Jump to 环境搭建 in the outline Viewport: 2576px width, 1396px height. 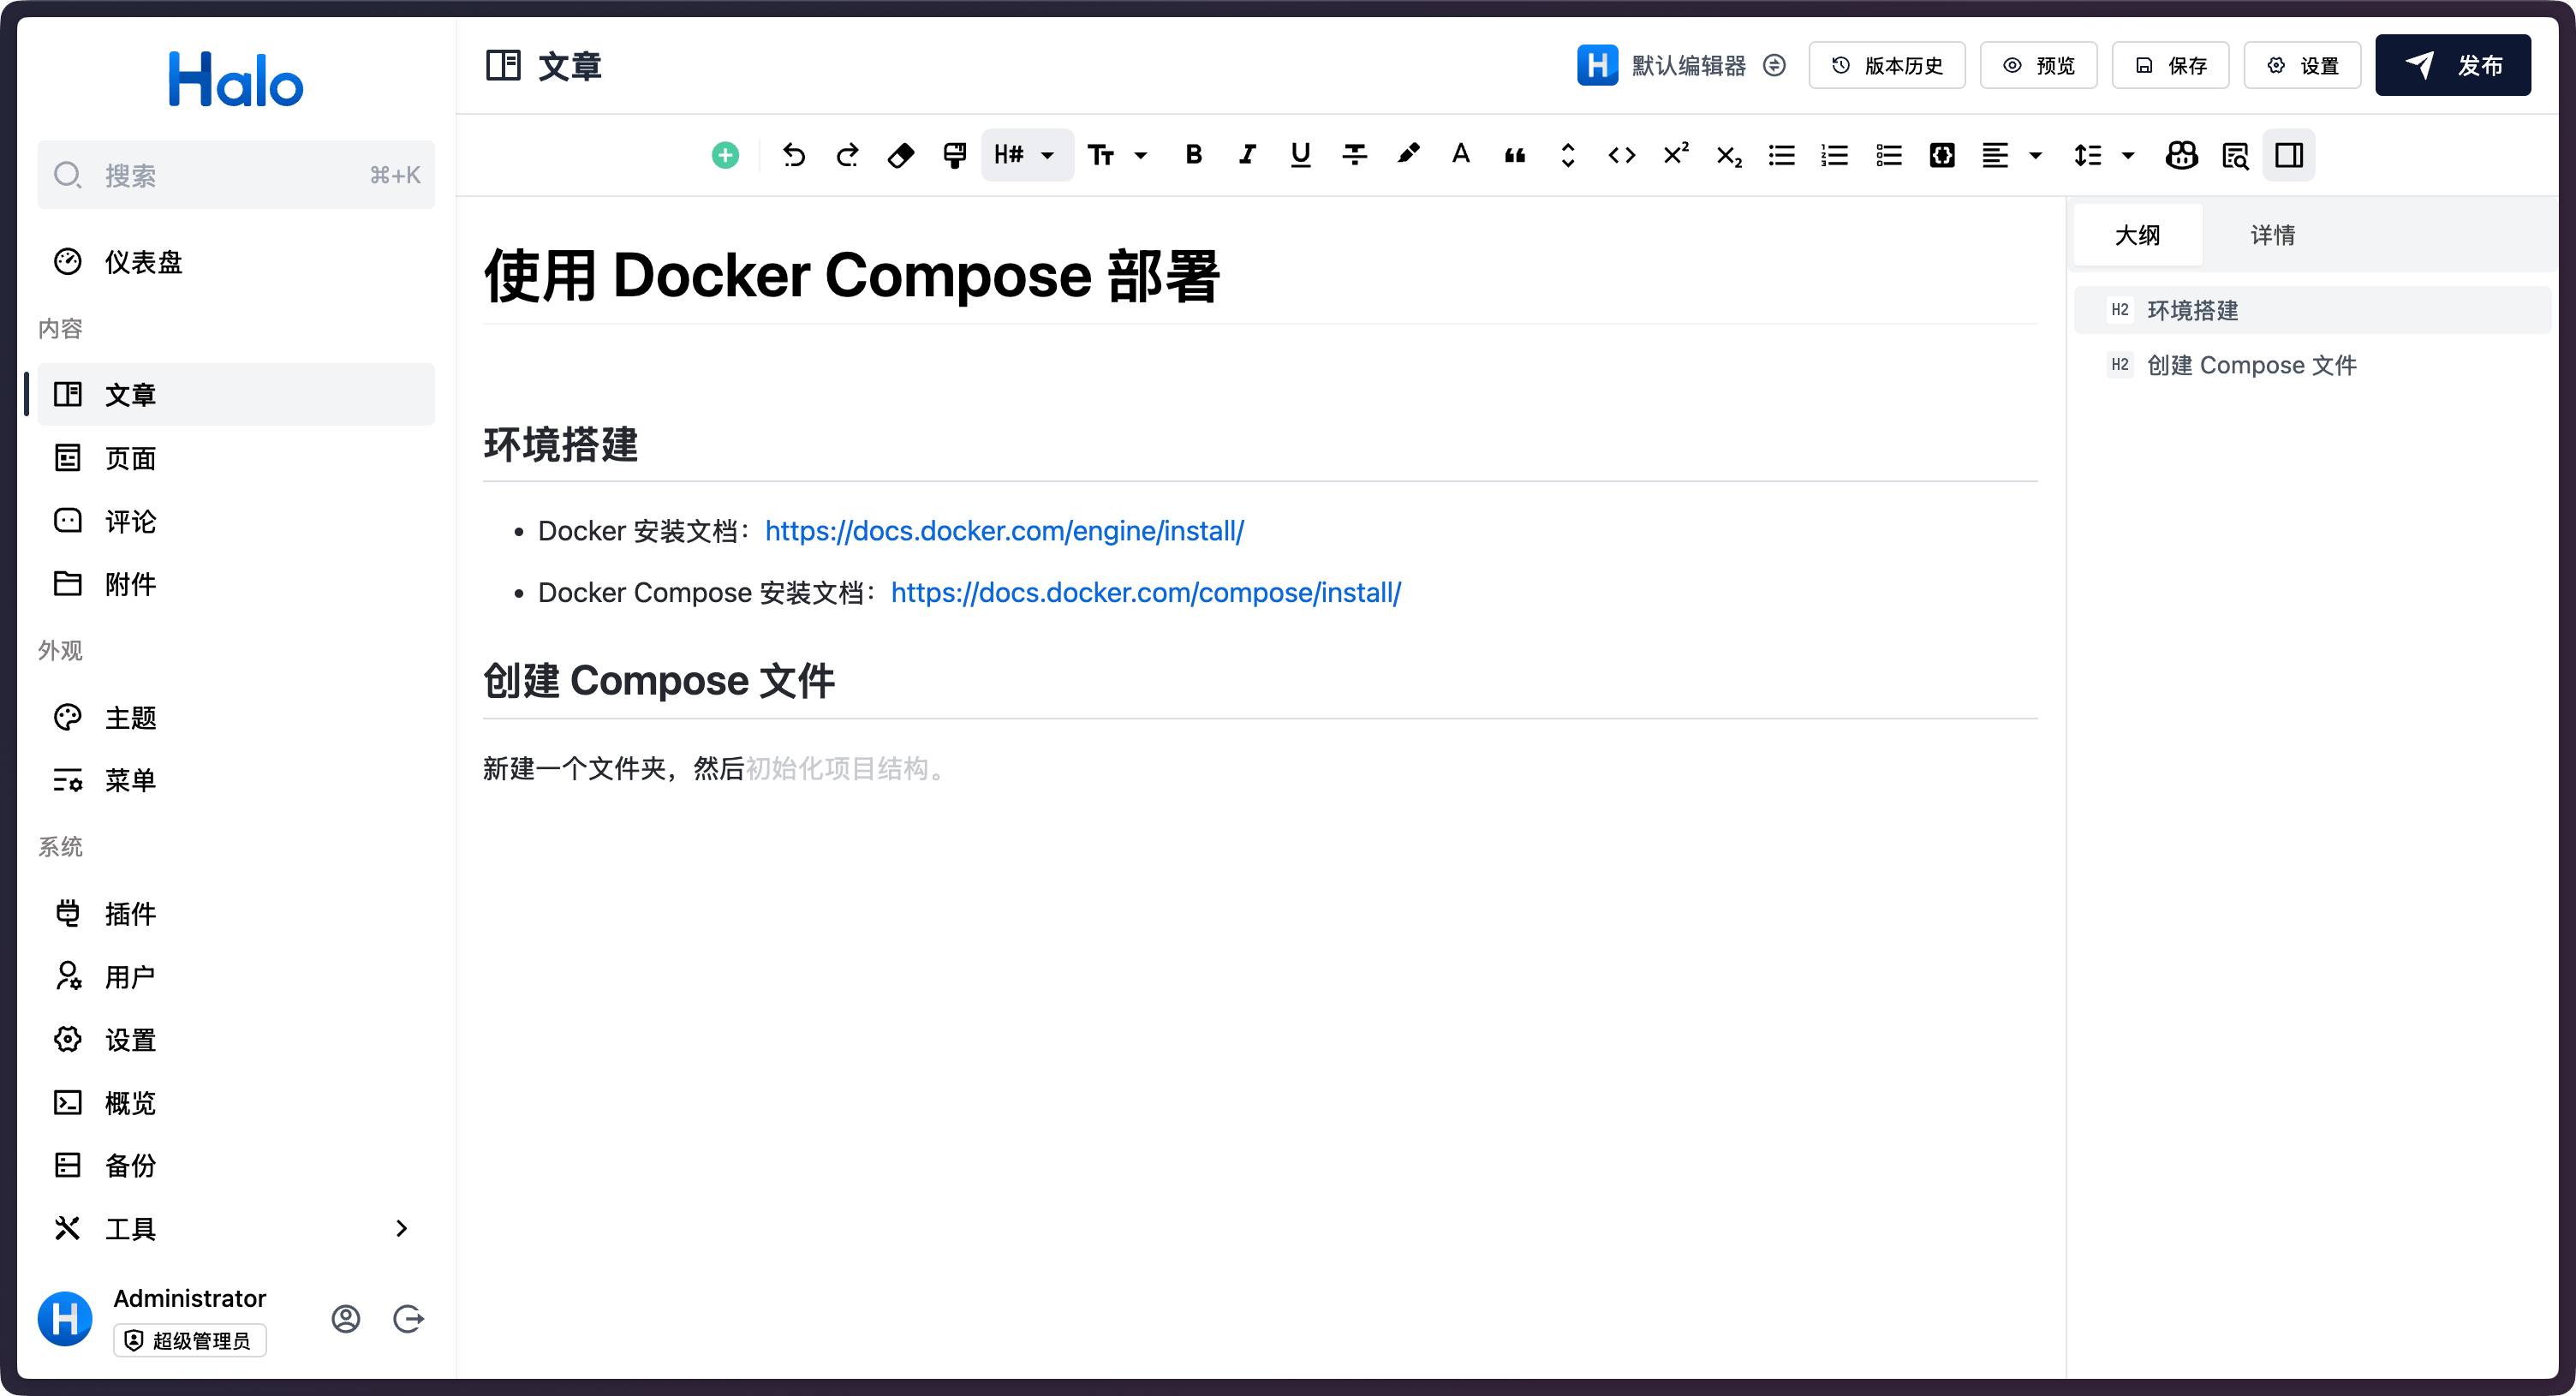2313,310
